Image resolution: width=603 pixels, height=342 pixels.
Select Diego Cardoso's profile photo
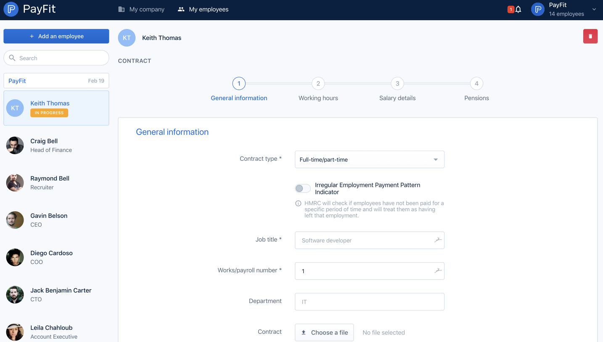pyautogui.click(x=15, y=257)
